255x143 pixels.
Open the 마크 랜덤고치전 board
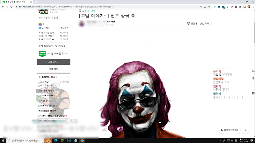click(x=52, y=116)
